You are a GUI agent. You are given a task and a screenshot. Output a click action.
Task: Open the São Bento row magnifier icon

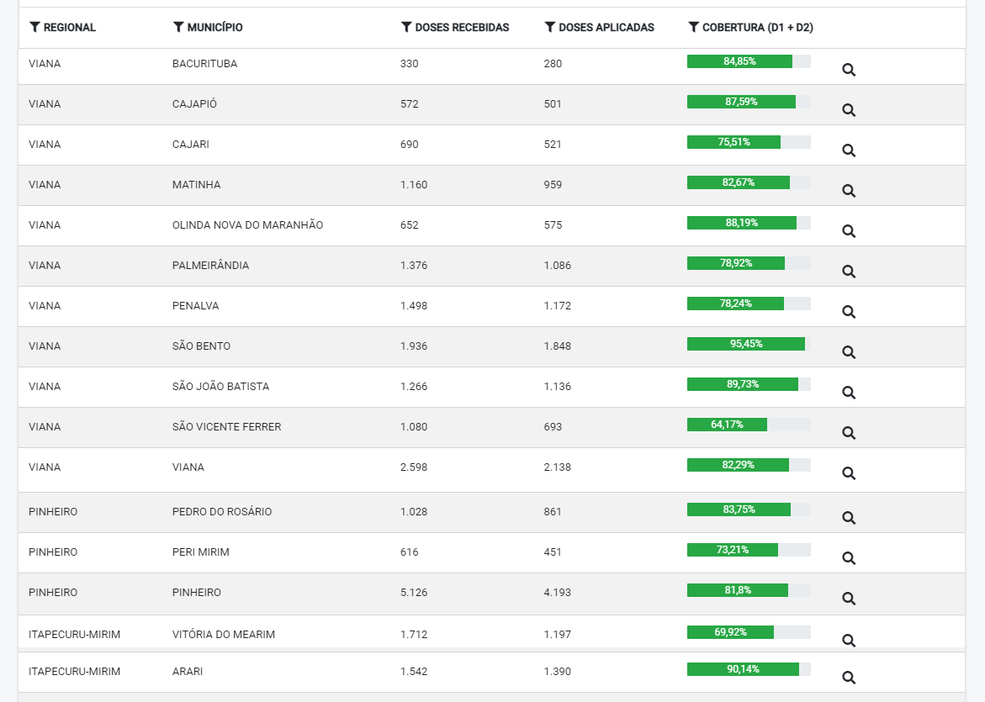coord(849,352)
